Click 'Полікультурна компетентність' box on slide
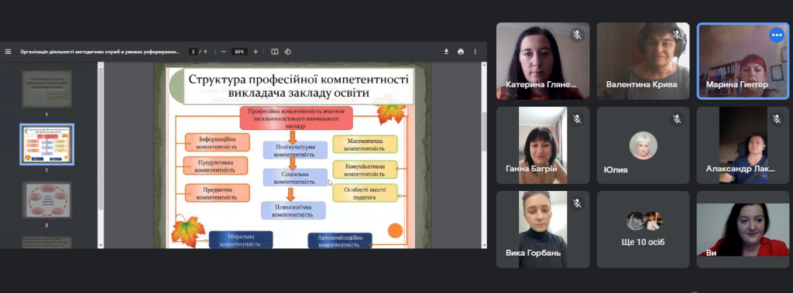Image resolution: width=793 pixels, height=293 pixels. pos(295,151)
